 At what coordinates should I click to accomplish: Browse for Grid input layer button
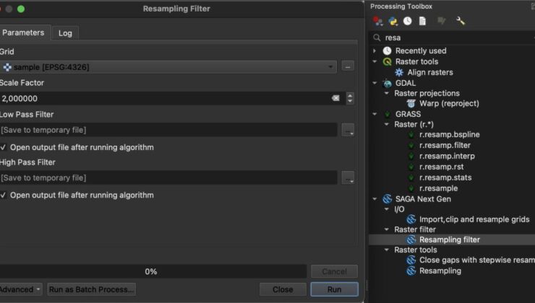tap(348, 66)
